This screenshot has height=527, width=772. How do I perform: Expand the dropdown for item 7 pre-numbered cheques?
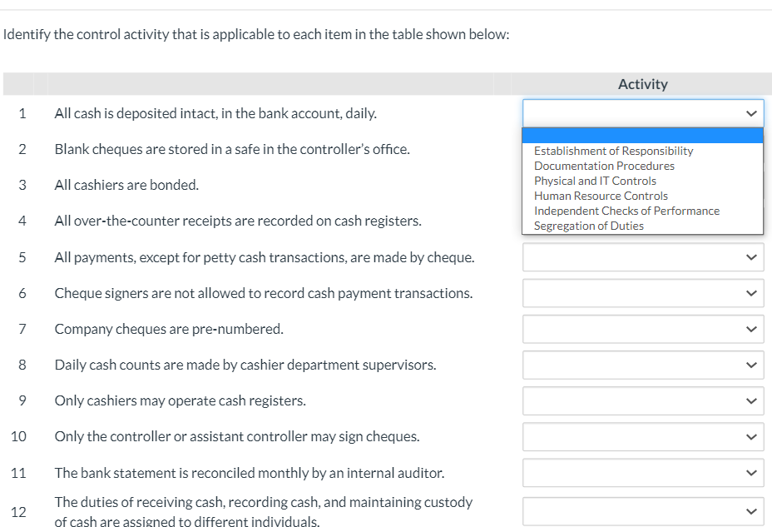[x=642, y=328]
